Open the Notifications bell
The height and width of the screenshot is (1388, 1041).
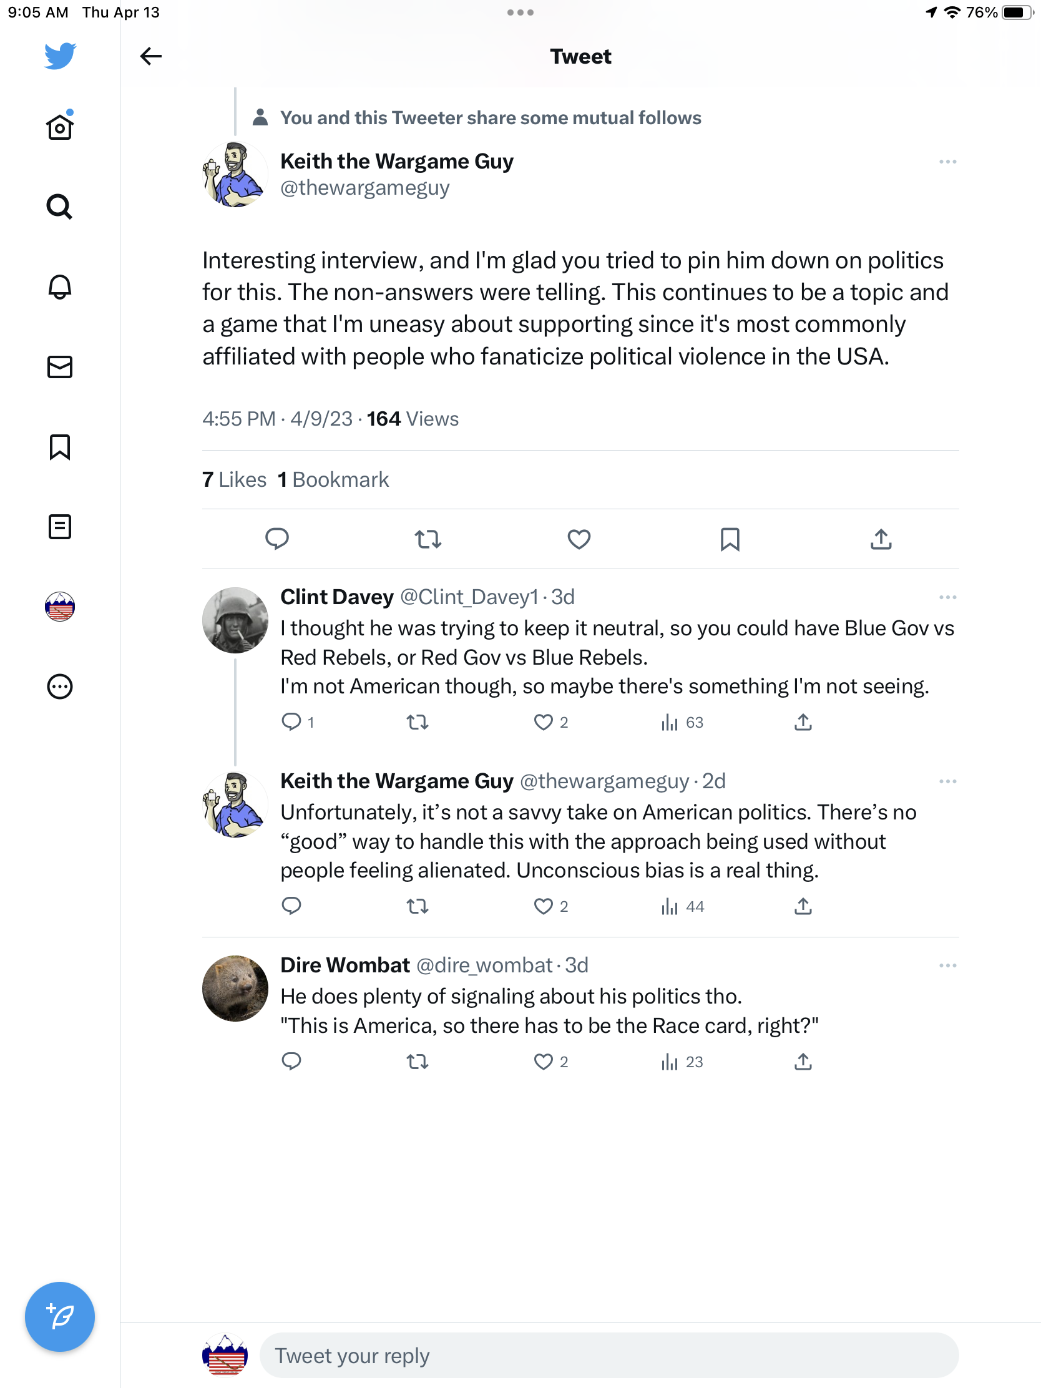pyautogui.click(x=60, y=286)
